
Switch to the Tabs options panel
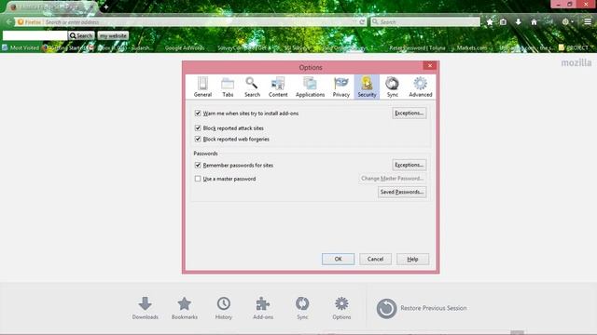coord(228,87)
